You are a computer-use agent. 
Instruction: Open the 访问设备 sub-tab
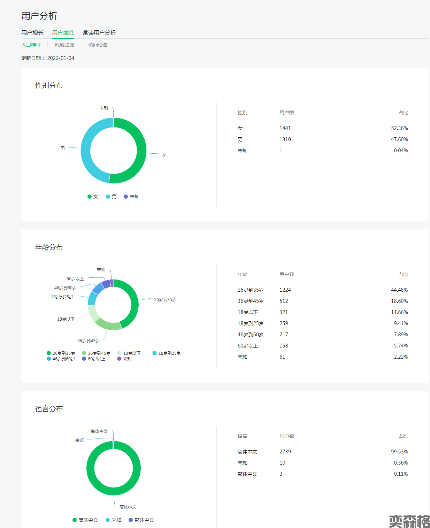[98, 45]
